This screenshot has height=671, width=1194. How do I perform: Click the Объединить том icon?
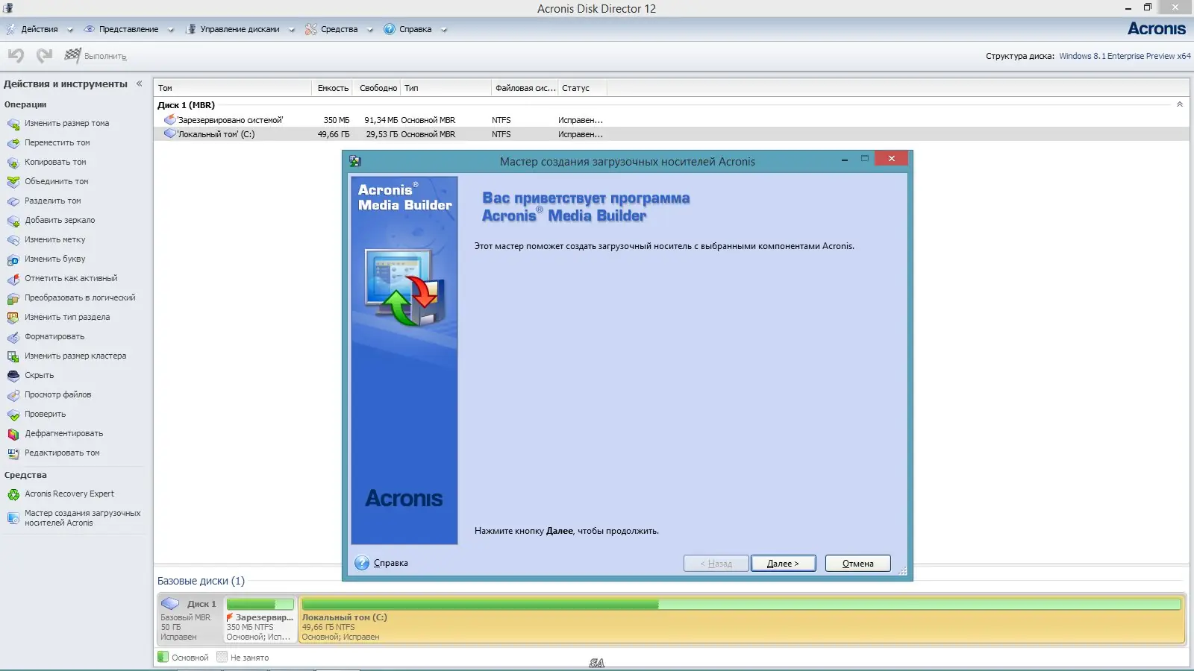click(x=13, y=182)
